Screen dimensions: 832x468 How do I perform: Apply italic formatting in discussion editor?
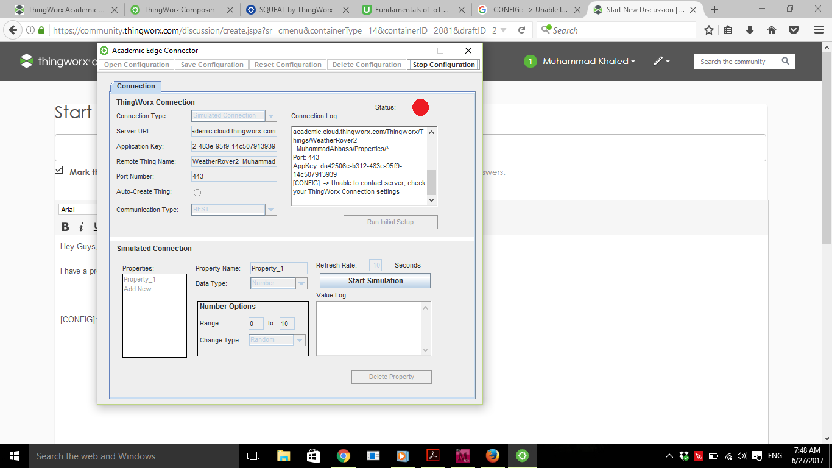tap(80, 227)
